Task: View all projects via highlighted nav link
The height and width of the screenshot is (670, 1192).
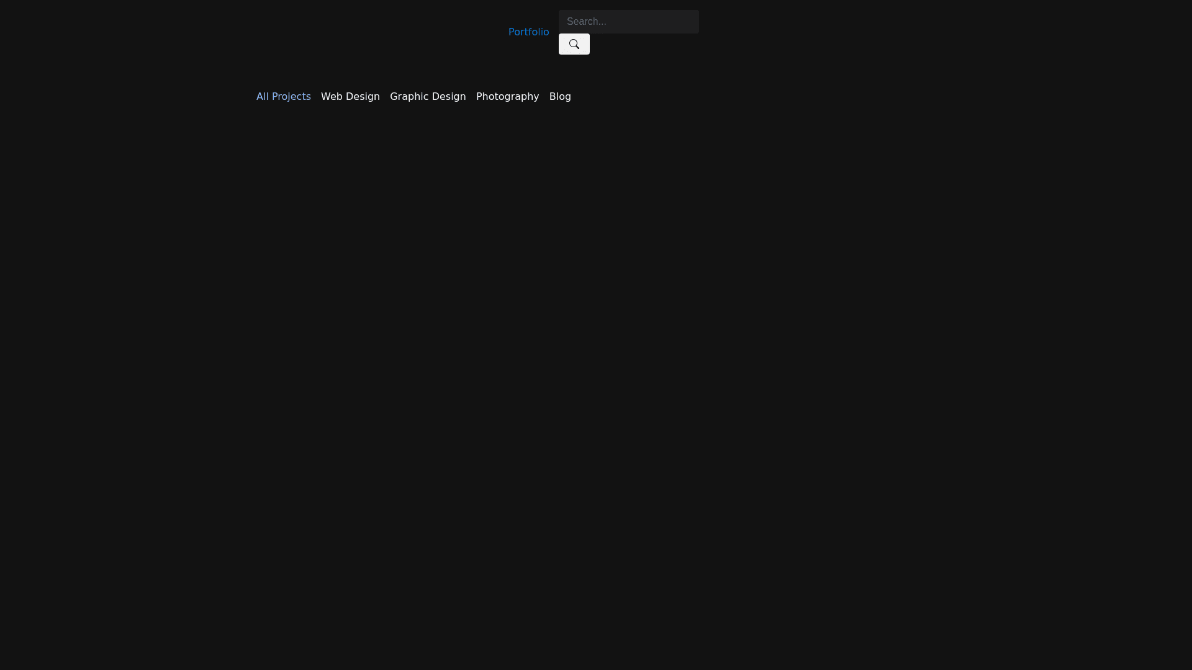Action: coord(283,96)
